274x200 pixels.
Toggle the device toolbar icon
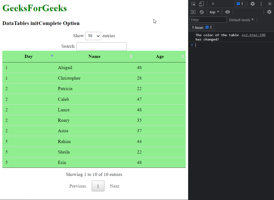201,4
